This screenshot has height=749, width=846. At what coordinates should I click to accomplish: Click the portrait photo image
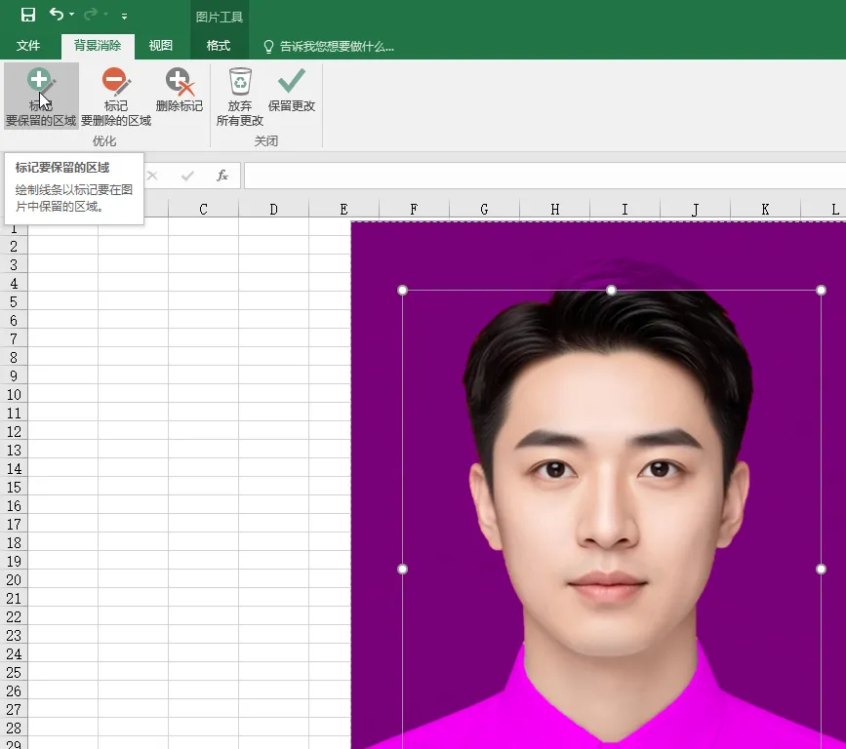[x=599, y=486]
